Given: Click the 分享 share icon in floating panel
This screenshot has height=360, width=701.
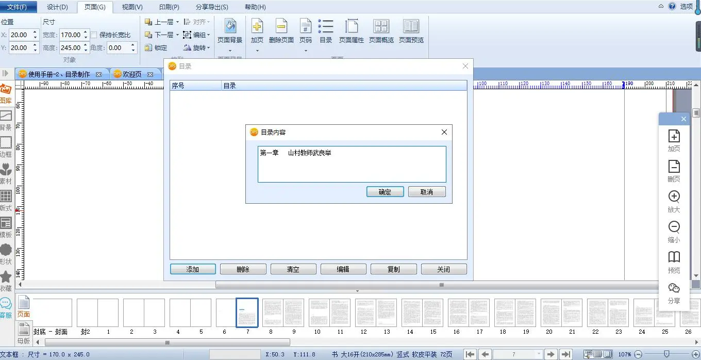Looking at the screenshot, I should tap(674, 292).
